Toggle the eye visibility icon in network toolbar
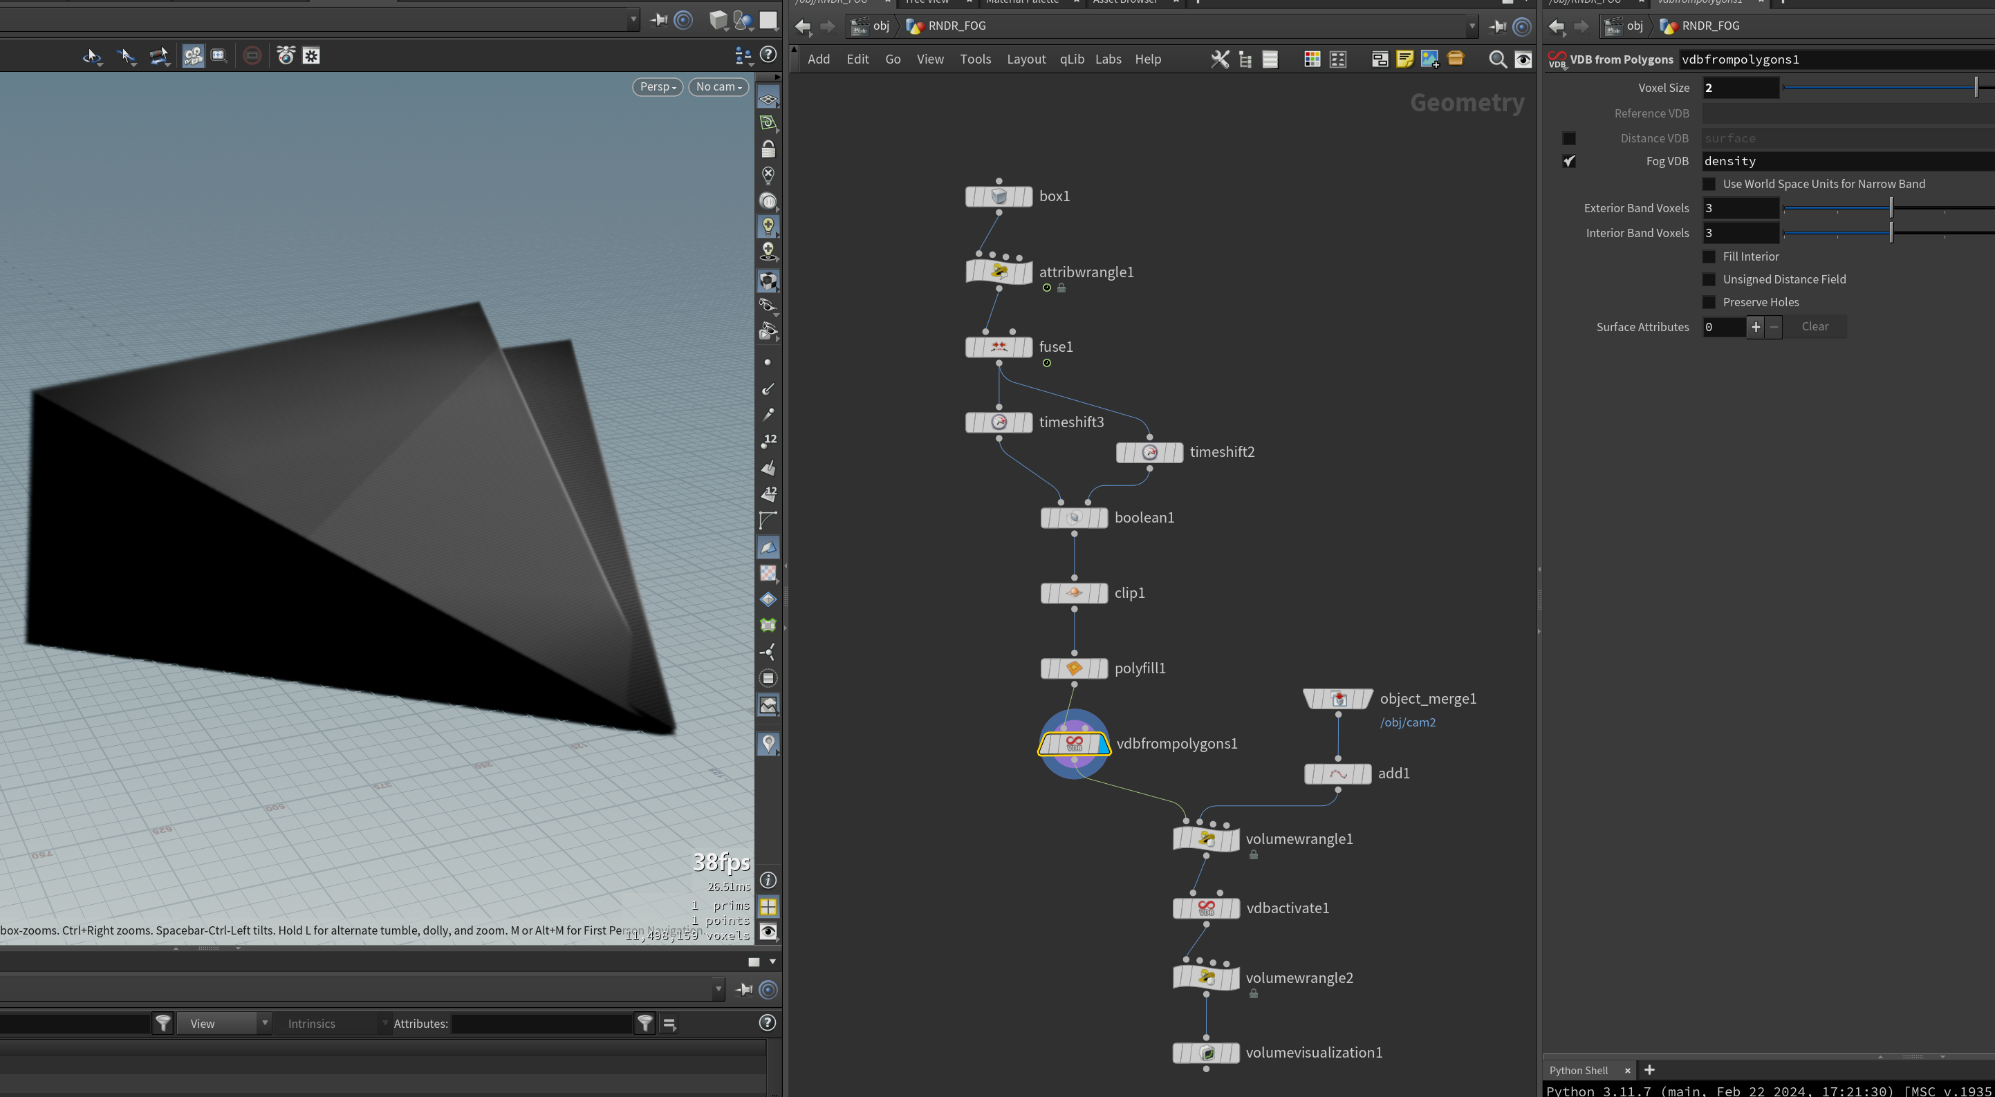This screenshot has height=1097, width=1995. click(1523, 59)
